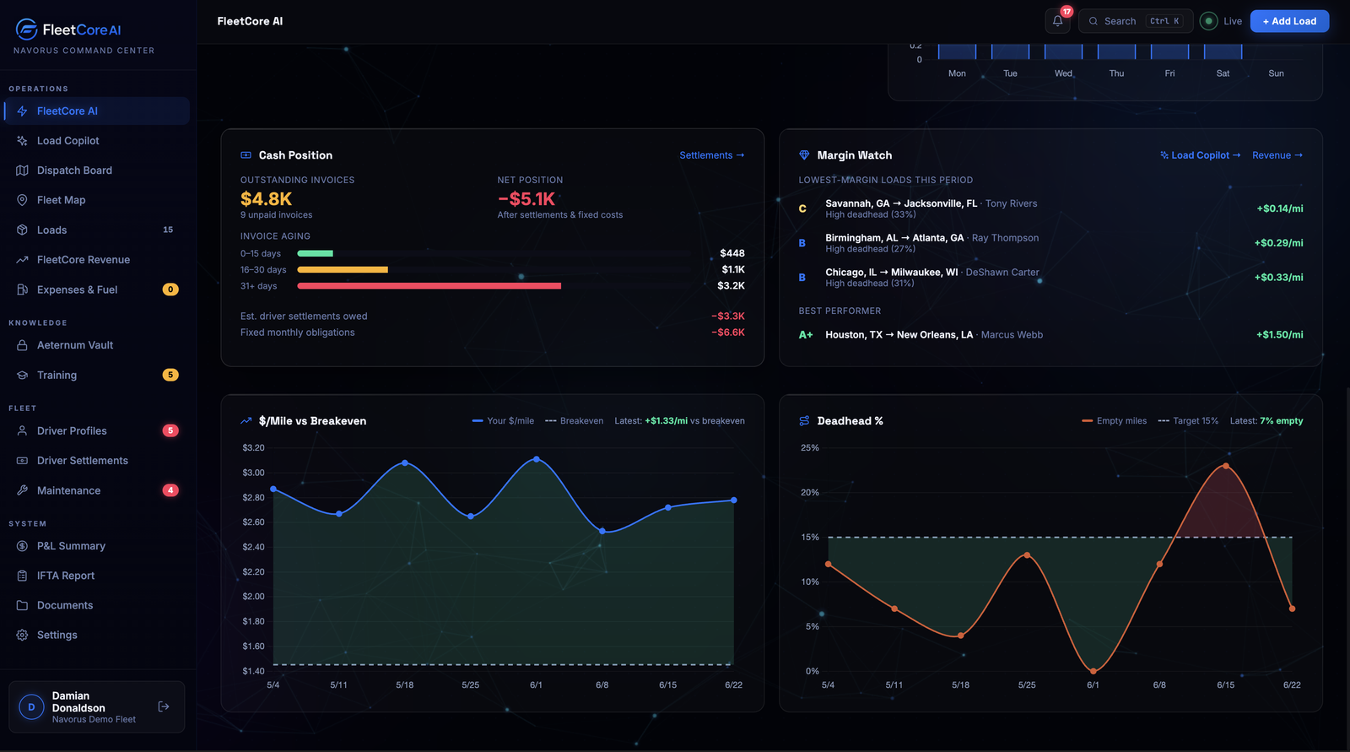Screen dimensions: 1350x752
Task: Click the FleetCoreAI logo
Action: click(x=68, y=30)
